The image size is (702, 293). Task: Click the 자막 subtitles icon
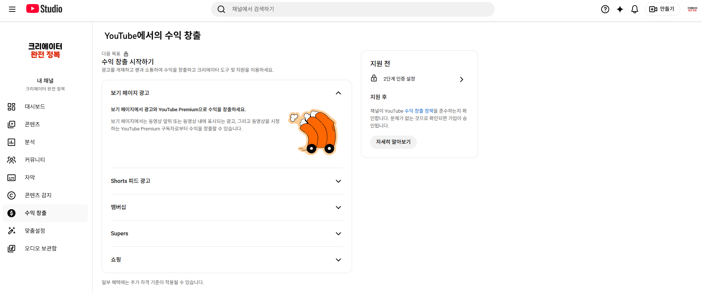11,178
